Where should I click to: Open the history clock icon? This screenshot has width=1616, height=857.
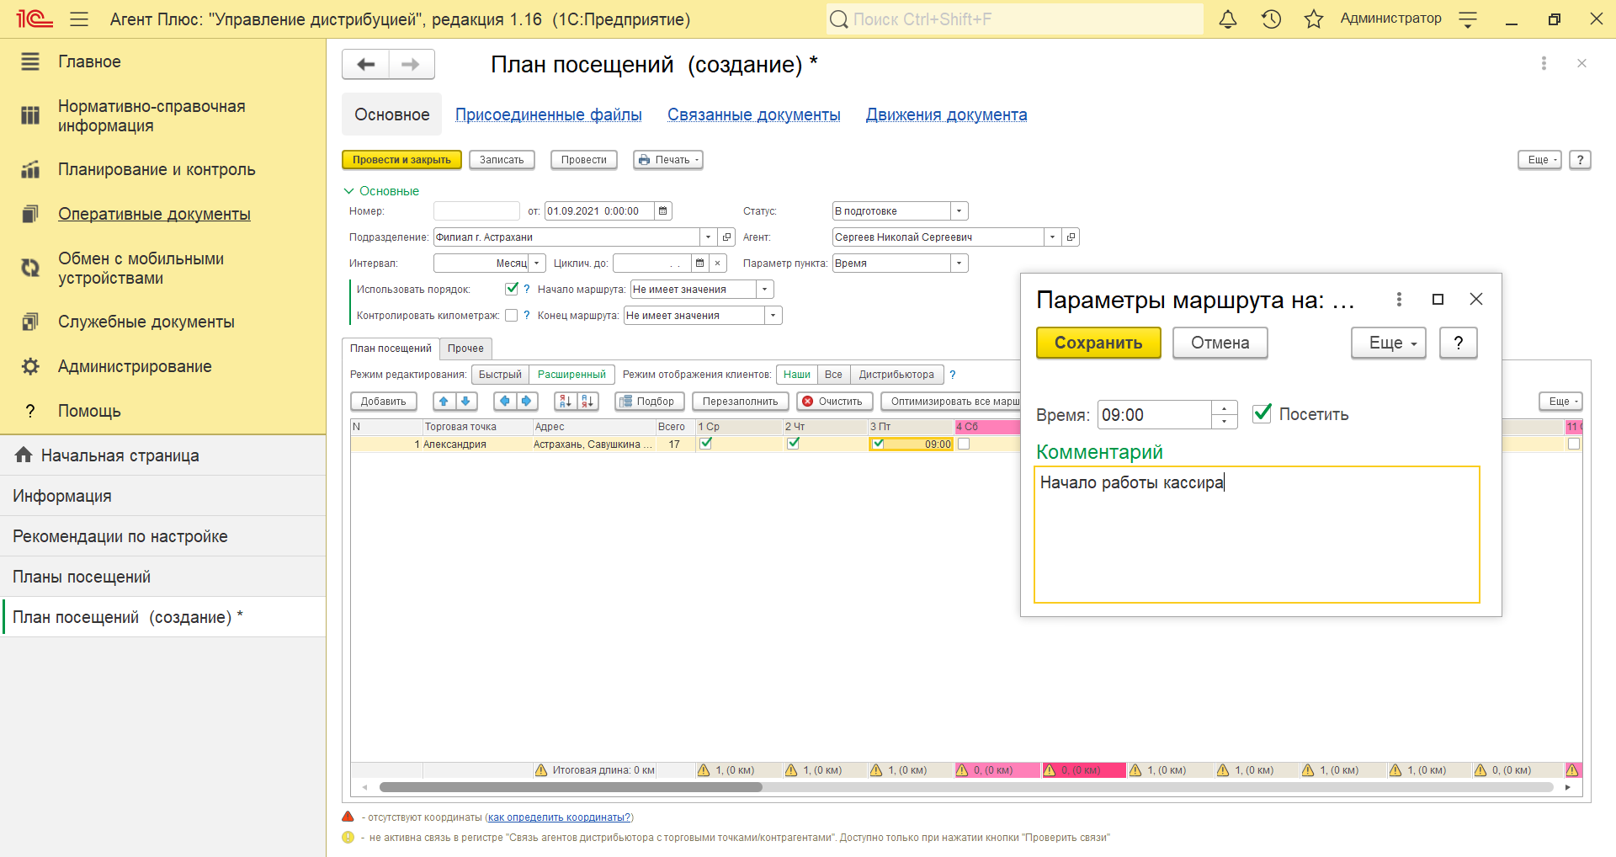(1271, 19)
